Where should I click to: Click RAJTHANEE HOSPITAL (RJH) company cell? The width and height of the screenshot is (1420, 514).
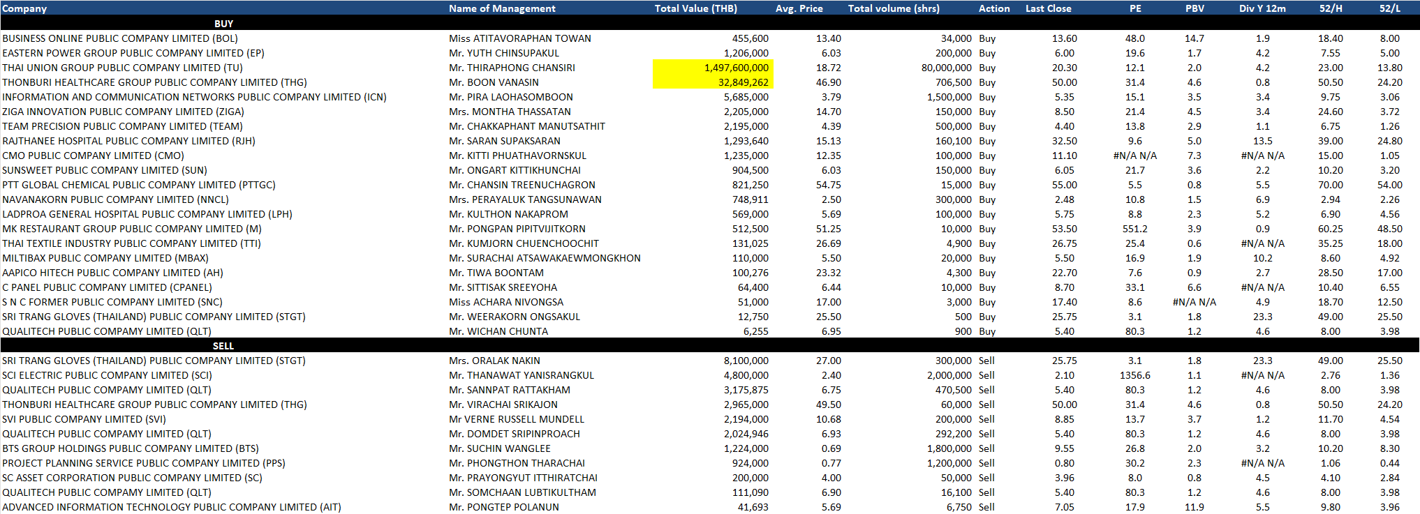tap(128, 141)
